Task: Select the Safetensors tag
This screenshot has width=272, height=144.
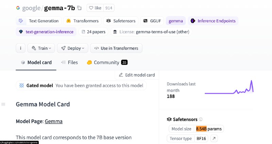Action: click(x=121, y=21)
